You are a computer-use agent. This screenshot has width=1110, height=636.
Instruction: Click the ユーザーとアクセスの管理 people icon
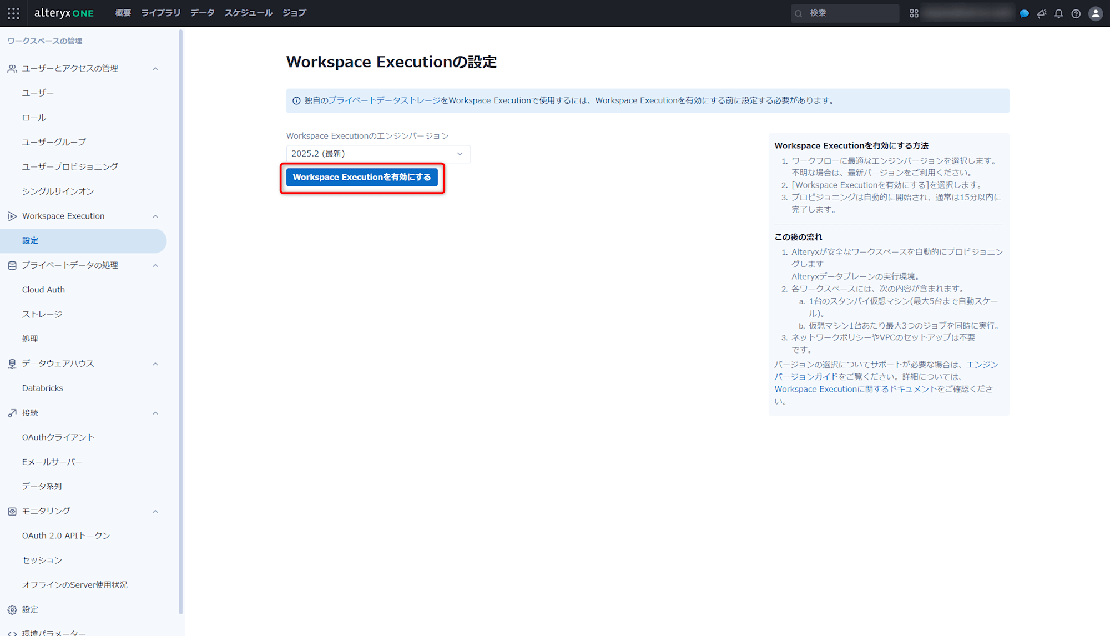[11, 68]
